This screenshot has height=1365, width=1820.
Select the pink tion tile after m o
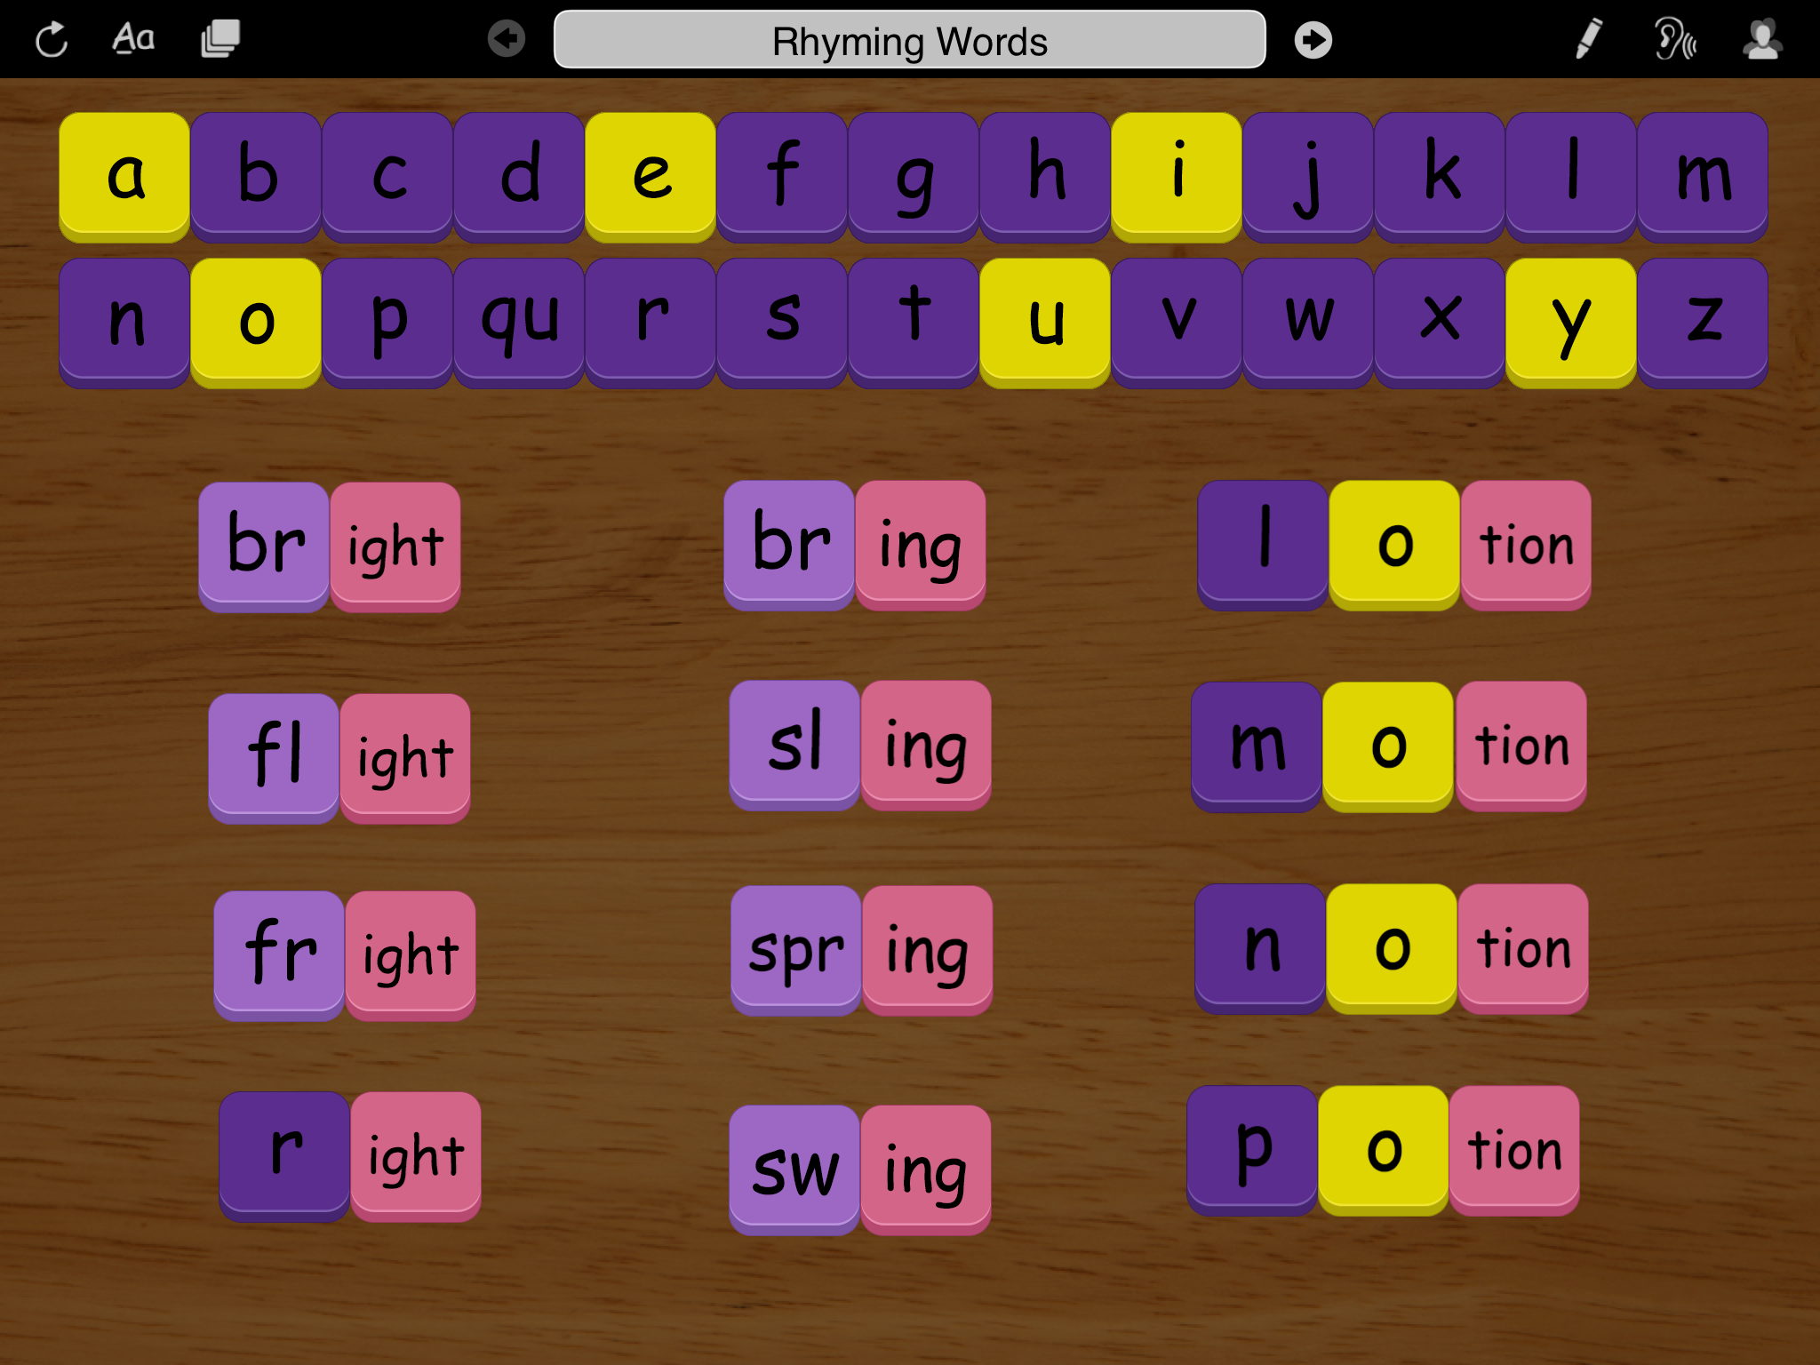[x=1521, y=744]
